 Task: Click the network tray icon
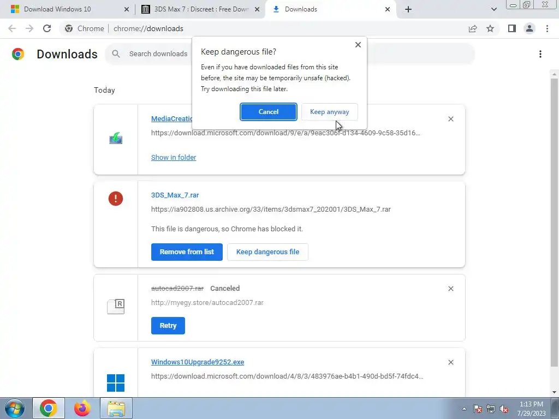tap(491, 409)
